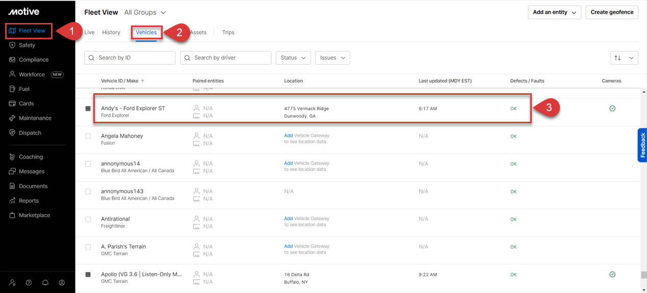
Task: Open Maintenance wrench icon in sidebar
Action: 12,118
